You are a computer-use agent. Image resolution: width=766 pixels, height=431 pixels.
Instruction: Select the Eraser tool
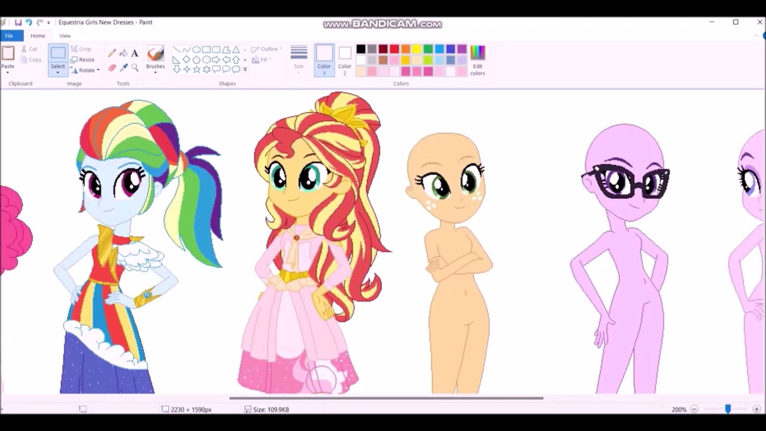click(112, 68)
